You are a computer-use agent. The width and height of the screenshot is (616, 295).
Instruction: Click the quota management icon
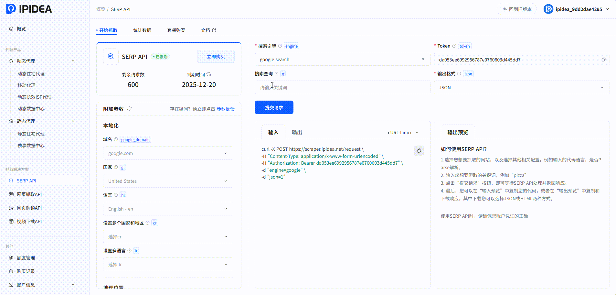[x=11, y=258]
